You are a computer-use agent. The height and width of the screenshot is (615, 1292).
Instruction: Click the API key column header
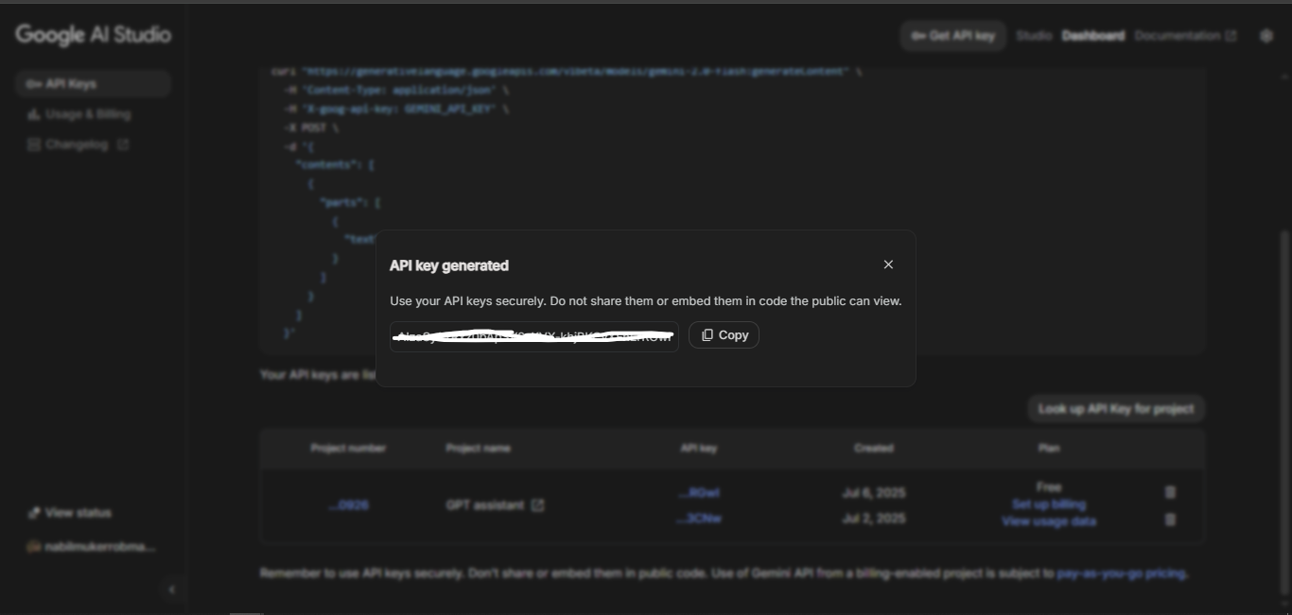click(699, 449)
